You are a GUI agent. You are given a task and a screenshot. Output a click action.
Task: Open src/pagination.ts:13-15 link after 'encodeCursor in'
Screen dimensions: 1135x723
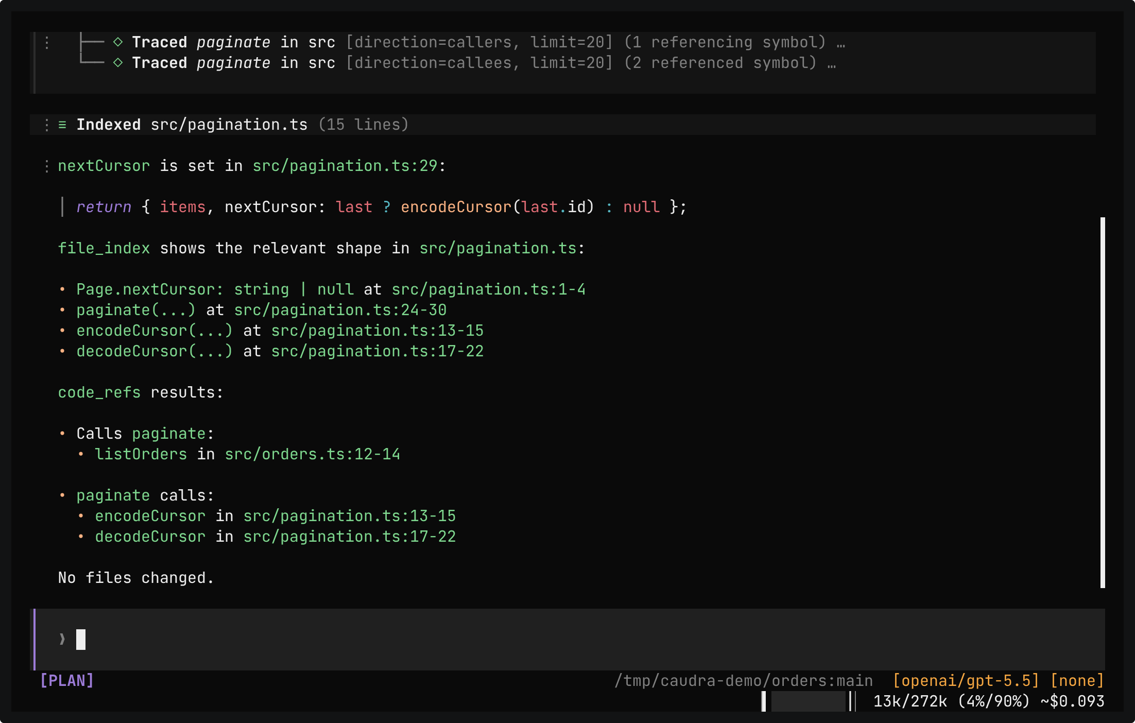[350, 516]
